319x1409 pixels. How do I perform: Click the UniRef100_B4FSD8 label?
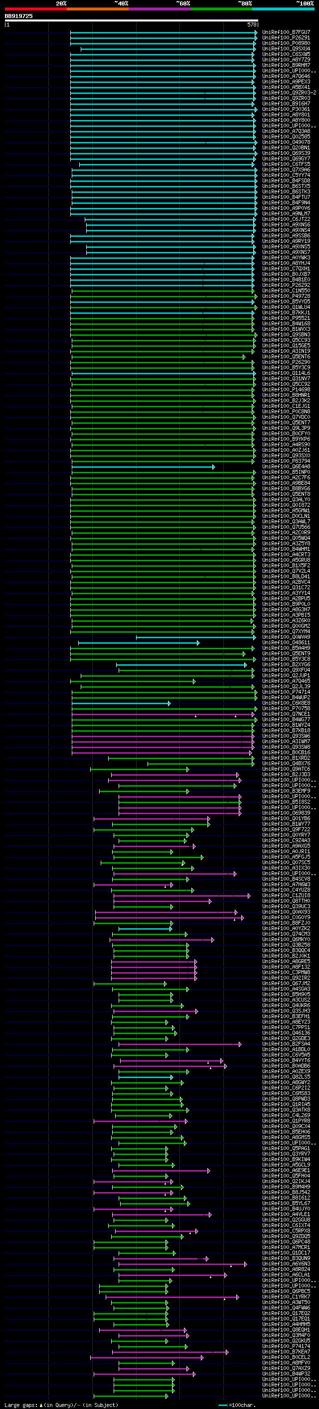(x=286, y=180)
